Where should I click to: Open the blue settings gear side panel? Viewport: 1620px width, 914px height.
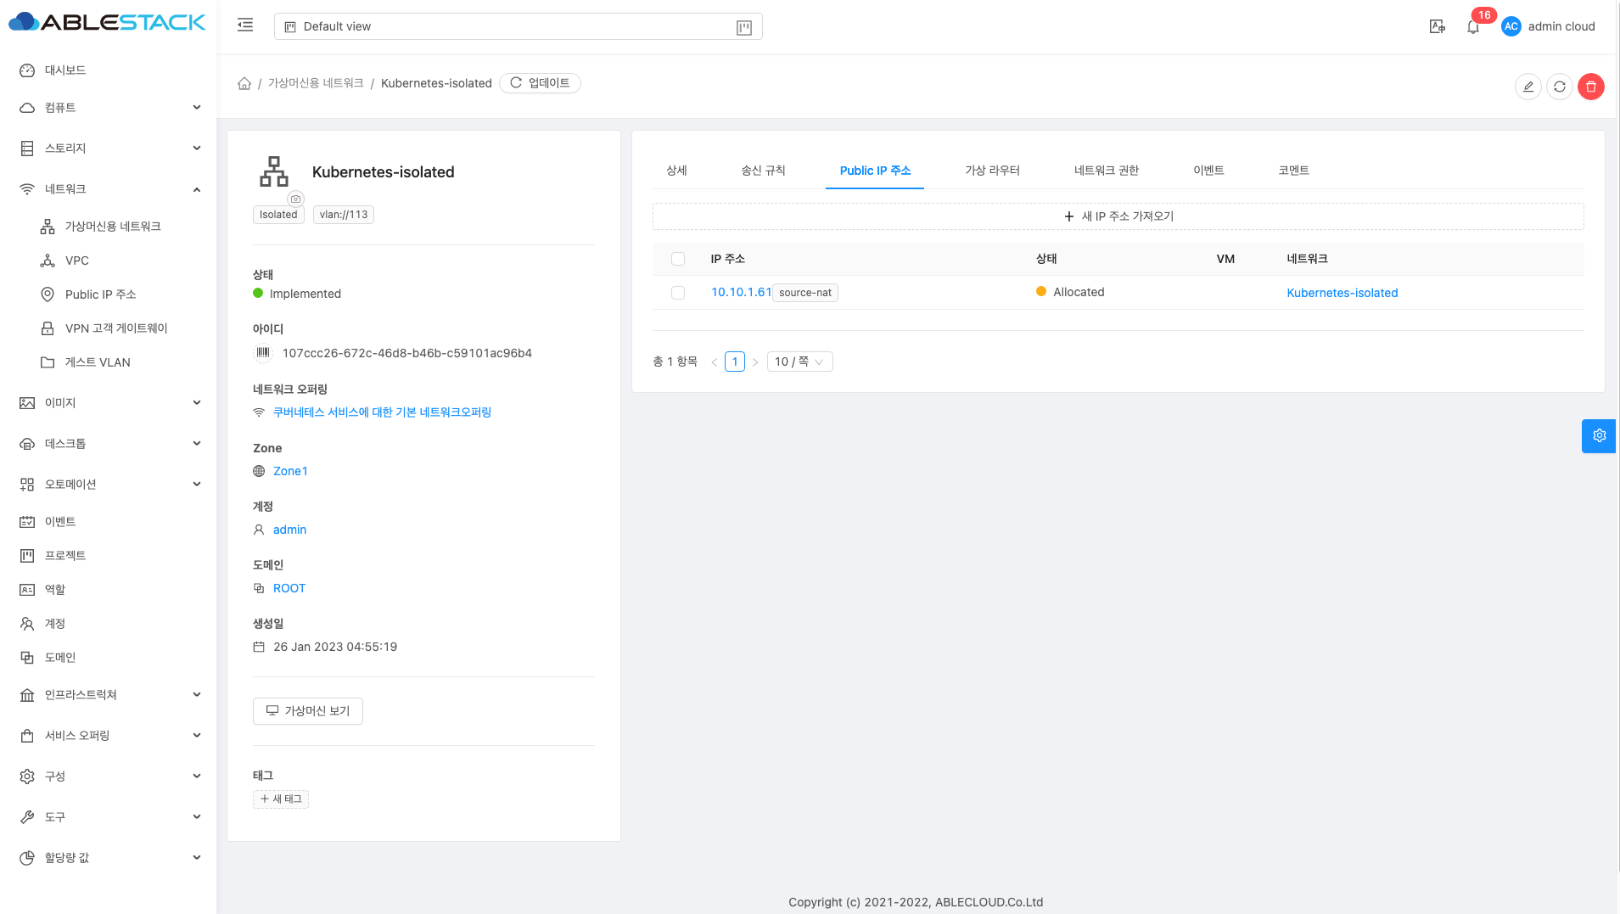pyautogui.click(x=1599, y=435)
